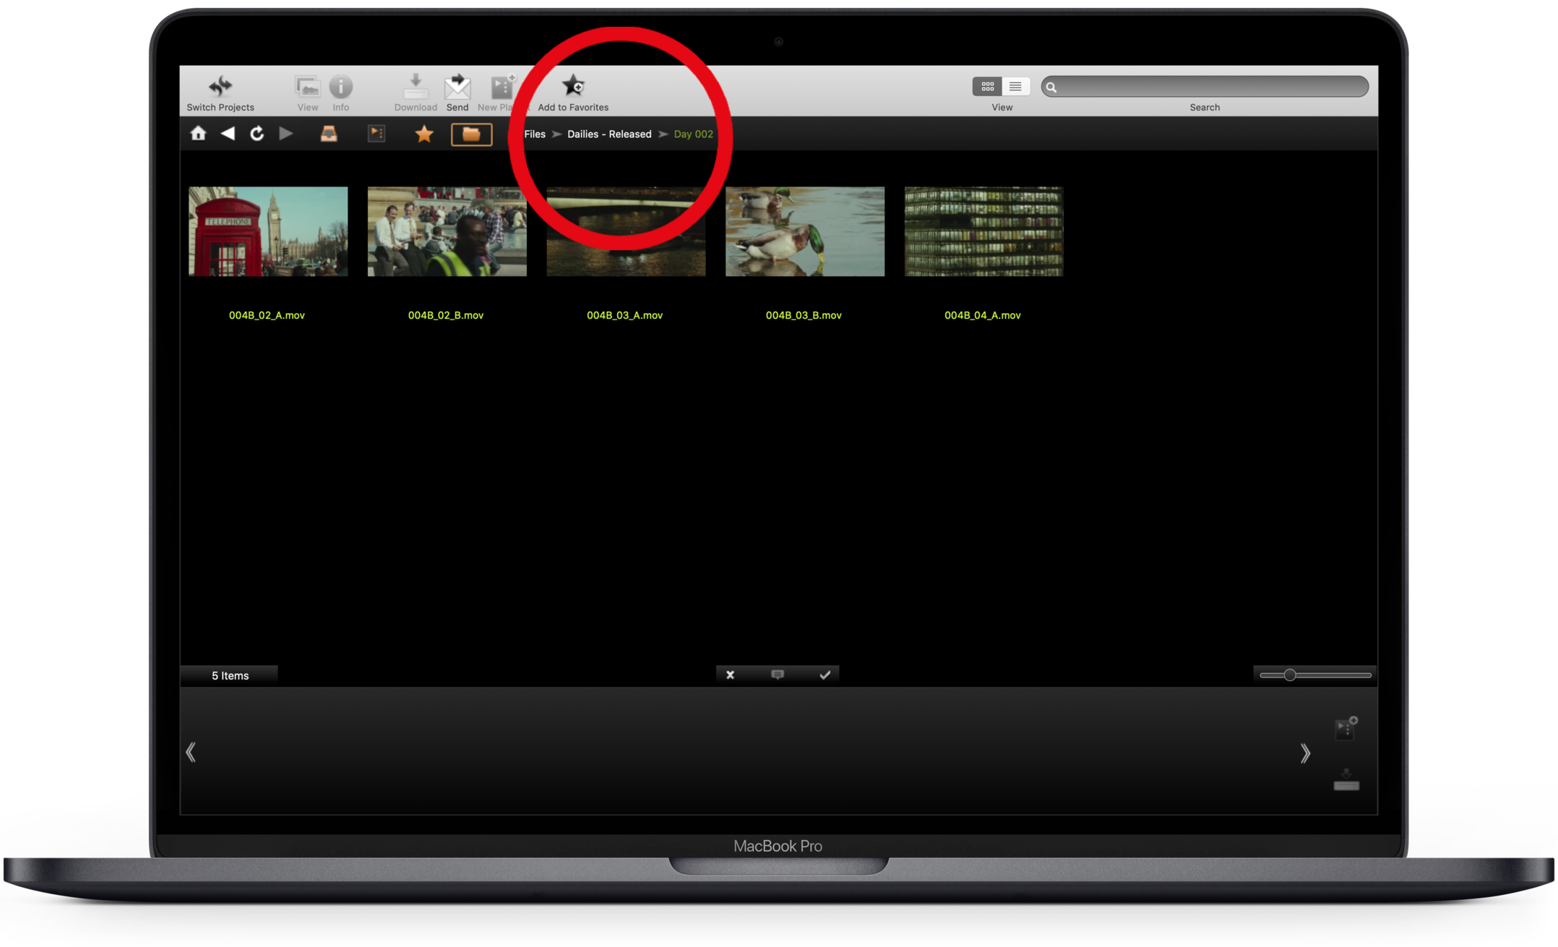Image resolution: width=1558 pixels, height=947 pixels.
Task: Navigate back with left arrow
Action: (x=228, y=134)
